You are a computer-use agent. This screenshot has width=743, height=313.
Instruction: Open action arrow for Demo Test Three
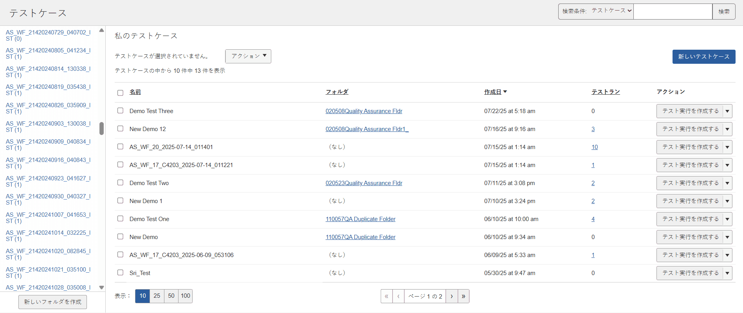727,111
